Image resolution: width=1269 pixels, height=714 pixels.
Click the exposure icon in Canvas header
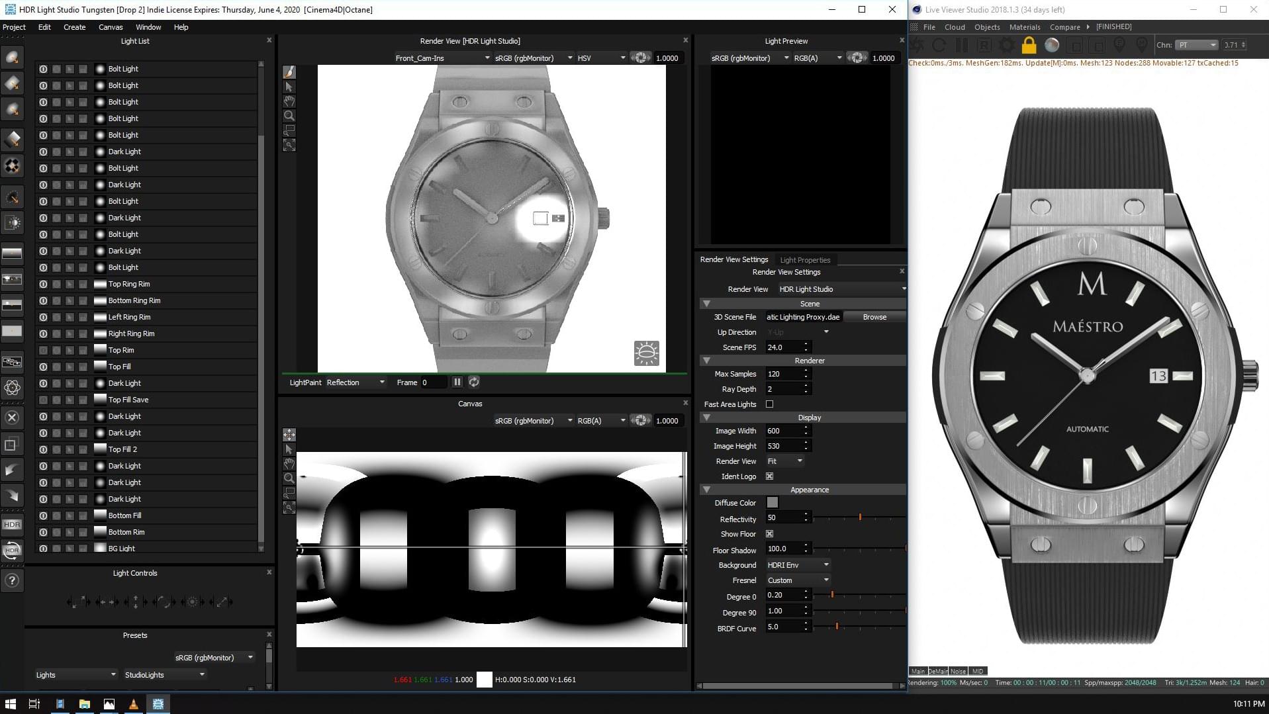pyautogui.click(x=640, y=420)
